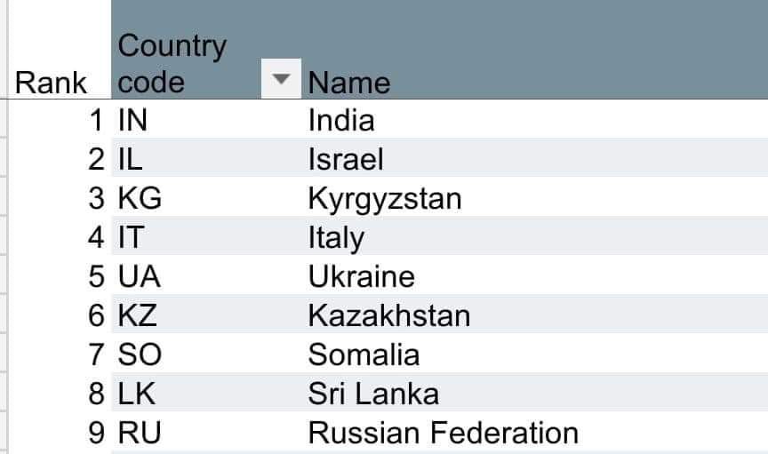
Task: Click the Somalia cell
Action: (535, 353)
